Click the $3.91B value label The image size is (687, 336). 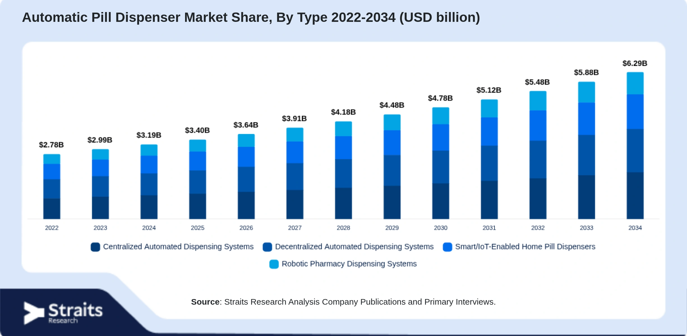click(294, 118)
